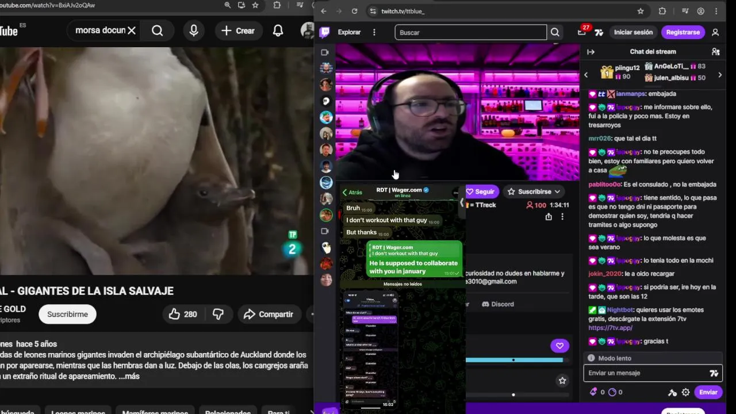Viewport: 736px width, 414px height.
Task: Click YouTube voice search microphone
Action: click(x=194, y=30)
